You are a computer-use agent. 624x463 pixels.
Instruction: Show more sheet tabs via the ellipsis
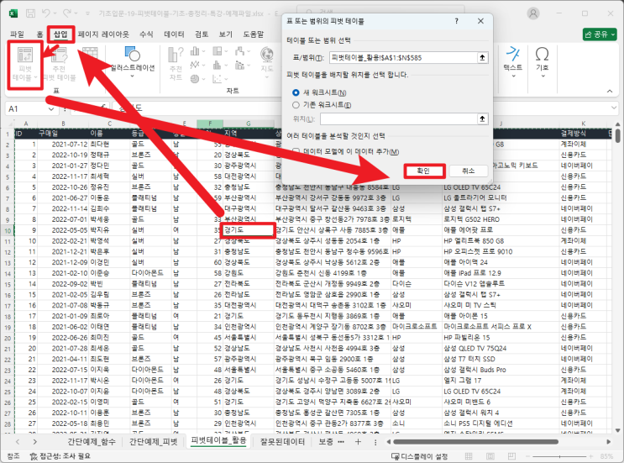click(341, 441)
